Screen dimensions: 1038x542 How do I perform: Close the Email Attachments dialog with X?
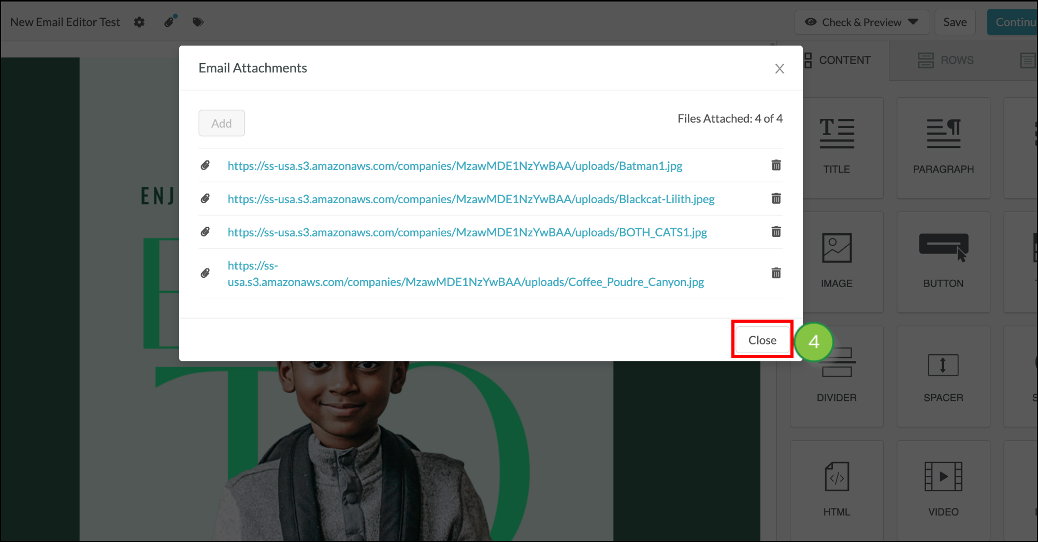(x=780, y=68)
